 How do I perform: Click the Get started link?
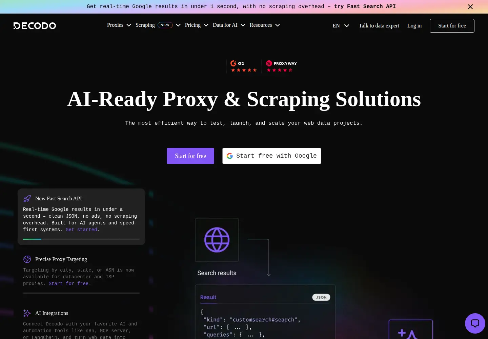(x=81, y=230)
